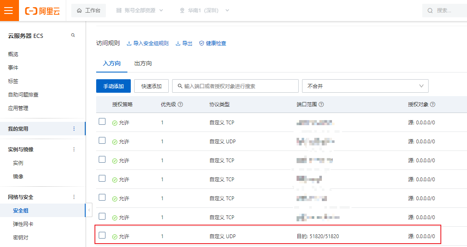Click the search icon beside 云服务器 ECS
467x247 pixels.
(73, 36)
